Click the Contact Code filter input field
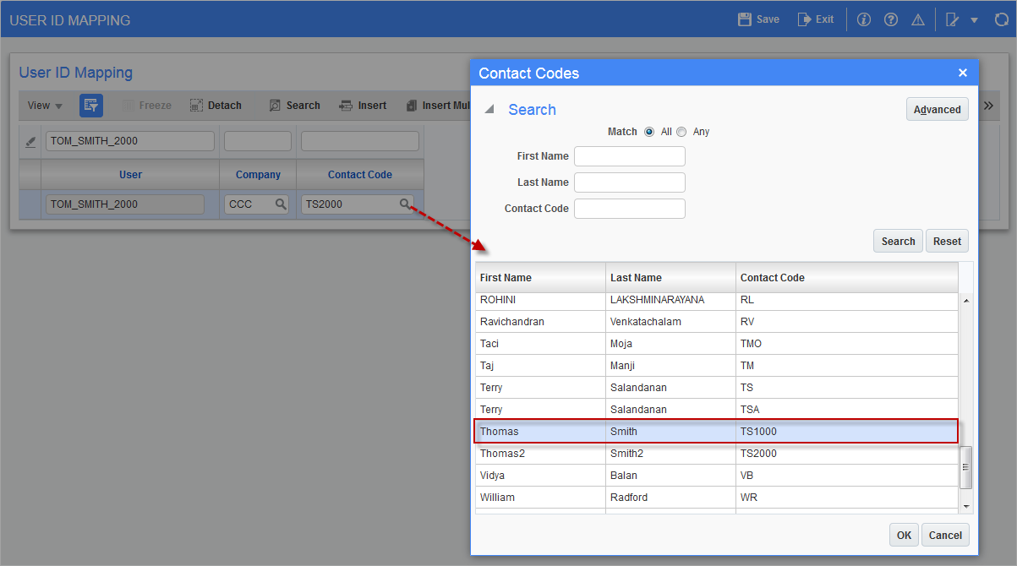The height and width of the screenshot is (566, 1017). (360, 141)
